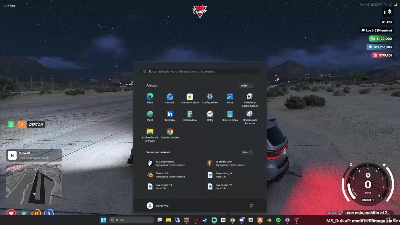Open the power options button
400x225 pixels.
(252, 206)
